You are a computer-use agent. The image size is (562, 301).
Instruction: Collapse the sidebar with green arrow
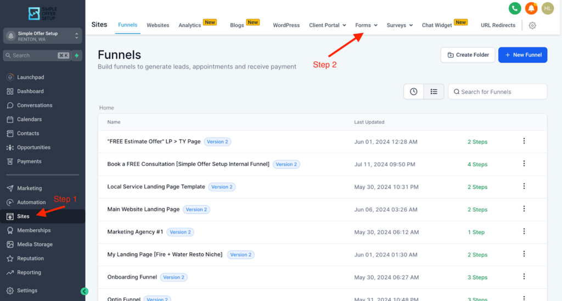pyautogui.click(x=84, y=291)
